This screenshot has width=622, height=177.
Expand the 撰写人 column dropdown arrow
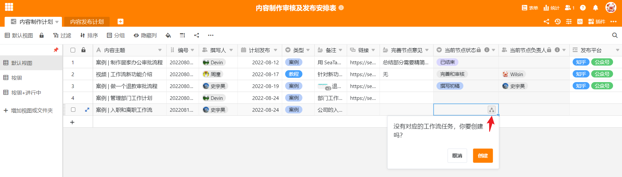[231, 50]
